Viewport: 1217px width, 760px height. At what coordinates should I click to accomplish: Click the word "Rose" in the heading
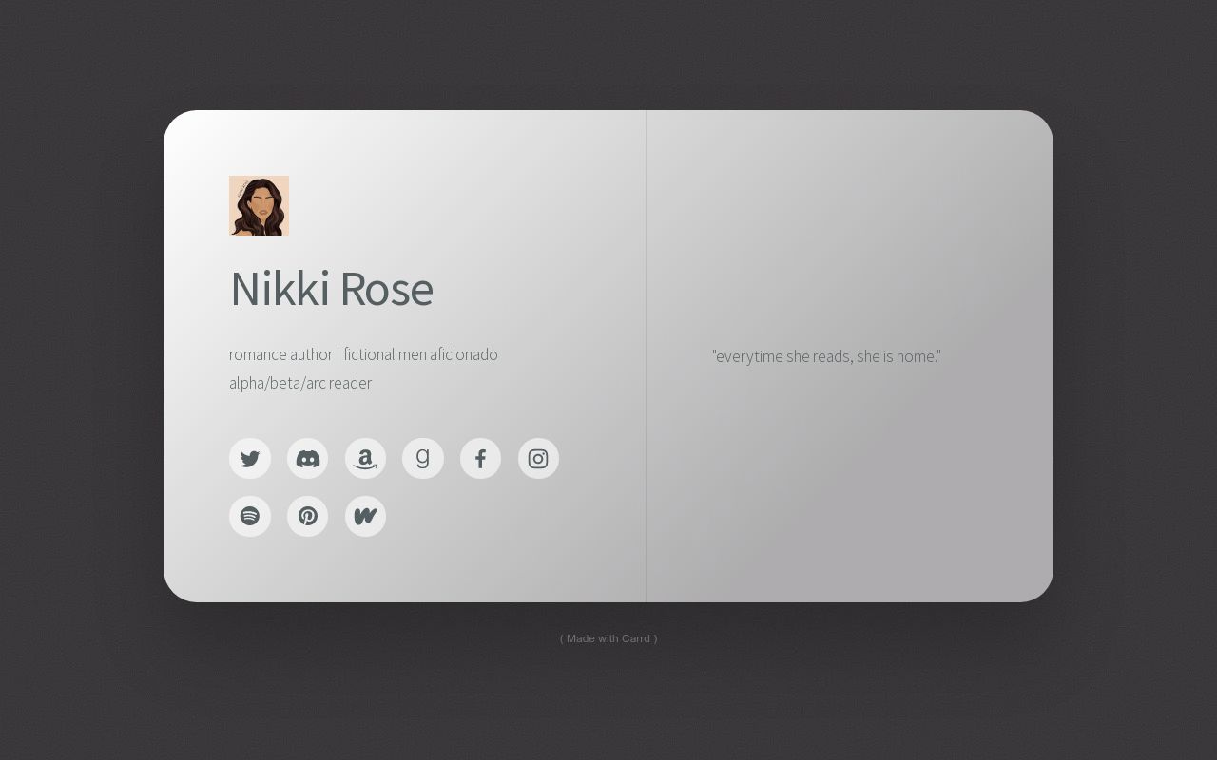386,289
